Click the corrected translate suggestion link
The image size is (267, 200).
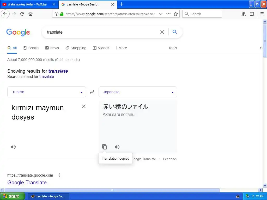(58, 71)
